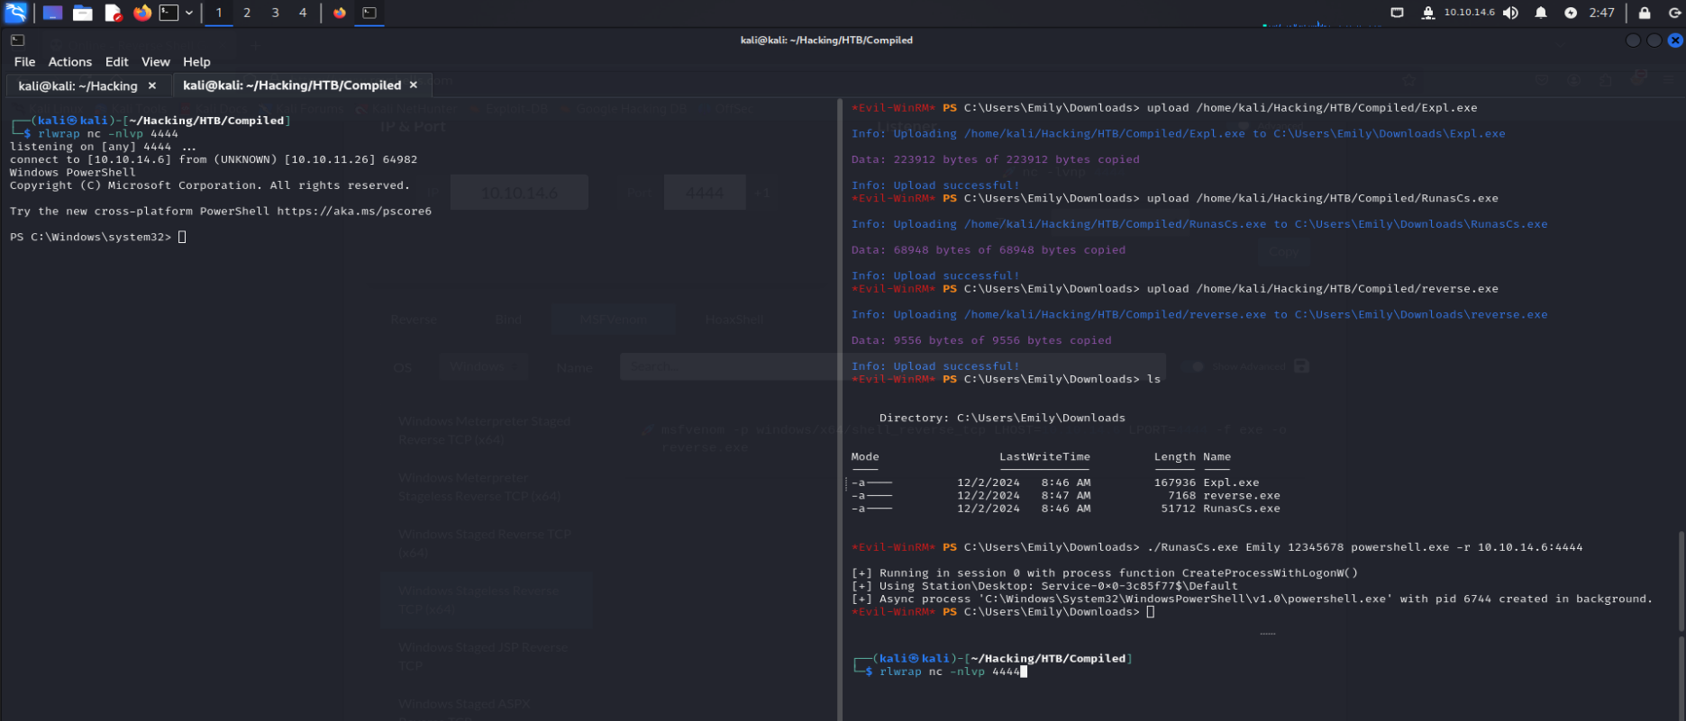
Task: Click the LastWriteTime column header
Action: [1044, 456]
